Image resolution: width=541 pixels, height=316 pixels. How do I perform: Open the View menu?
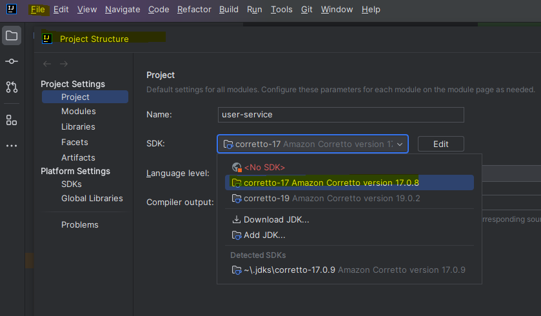pos(87,9)
